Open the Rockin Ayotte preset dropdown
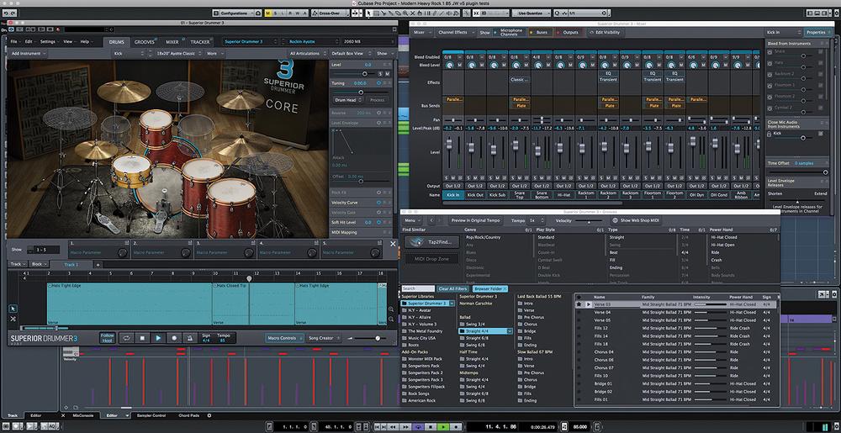This screenshot has height=433, width=841. pyautogui.click(x=312, y=41)
